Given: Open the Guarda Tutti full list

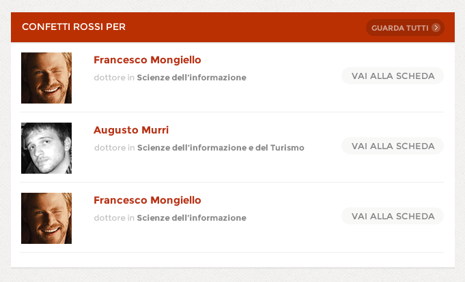Looking at the screenshot, I should pyautogui.click(x=405, y=27).
